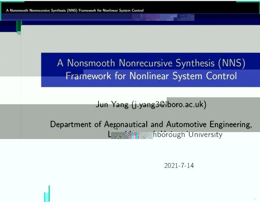
Task: Click the word 'Control' in the header bar
Action: (x=138, y=10)
